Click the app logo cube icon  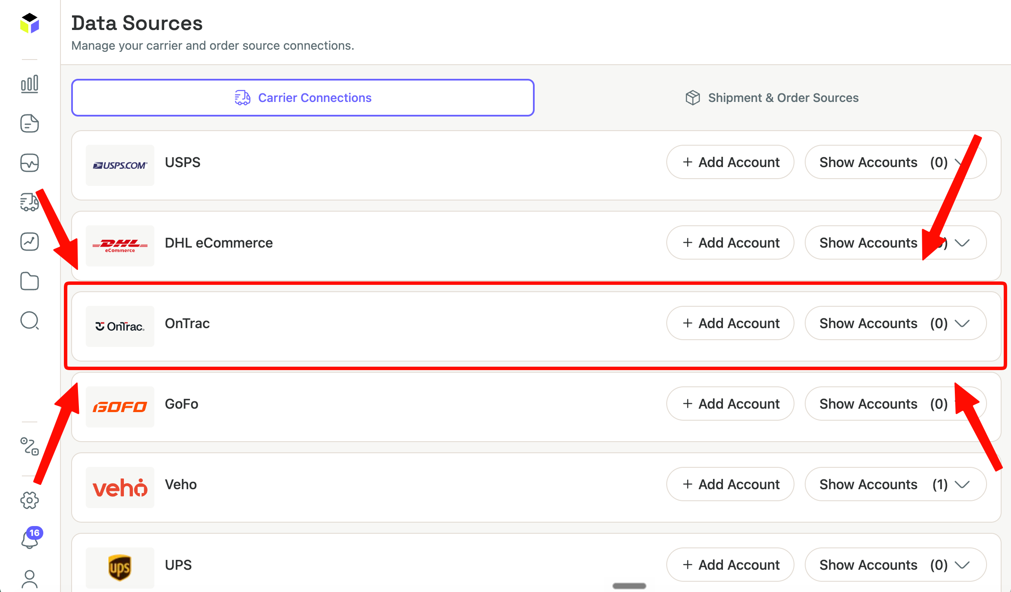coord(30,23)
